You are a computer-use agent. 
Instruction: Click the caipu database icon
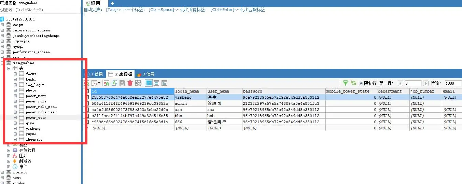pyautogui.click(x=9, y=25)
